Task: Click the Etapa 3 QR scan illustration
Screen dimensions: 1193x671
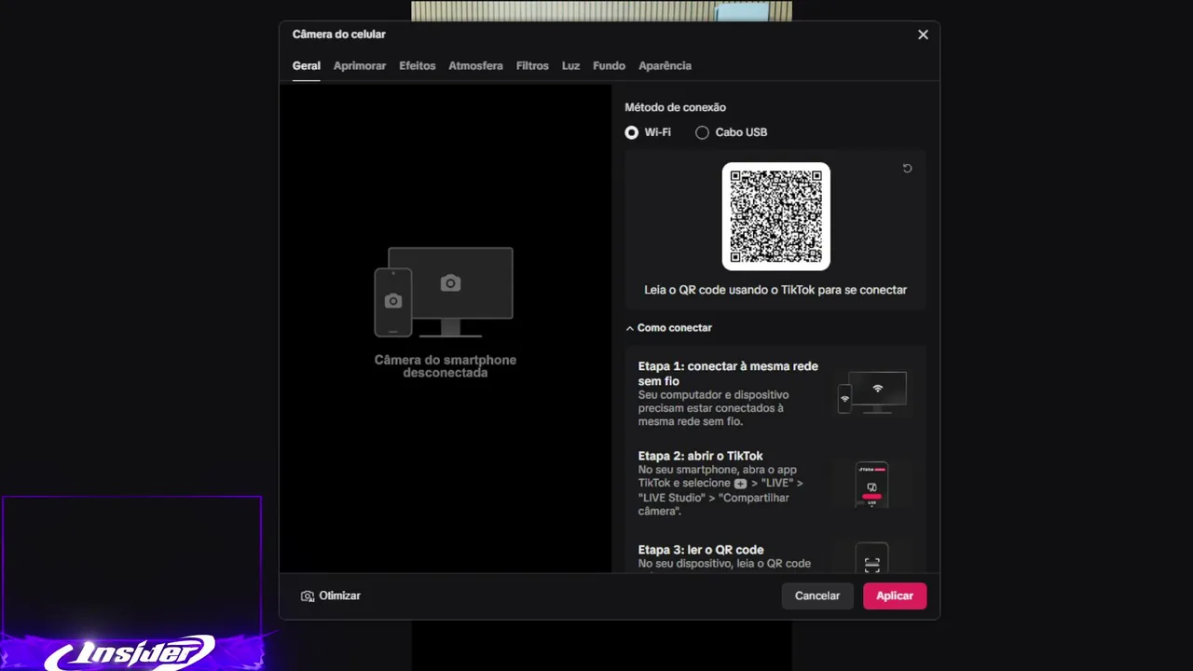Action: pos(872,558)
